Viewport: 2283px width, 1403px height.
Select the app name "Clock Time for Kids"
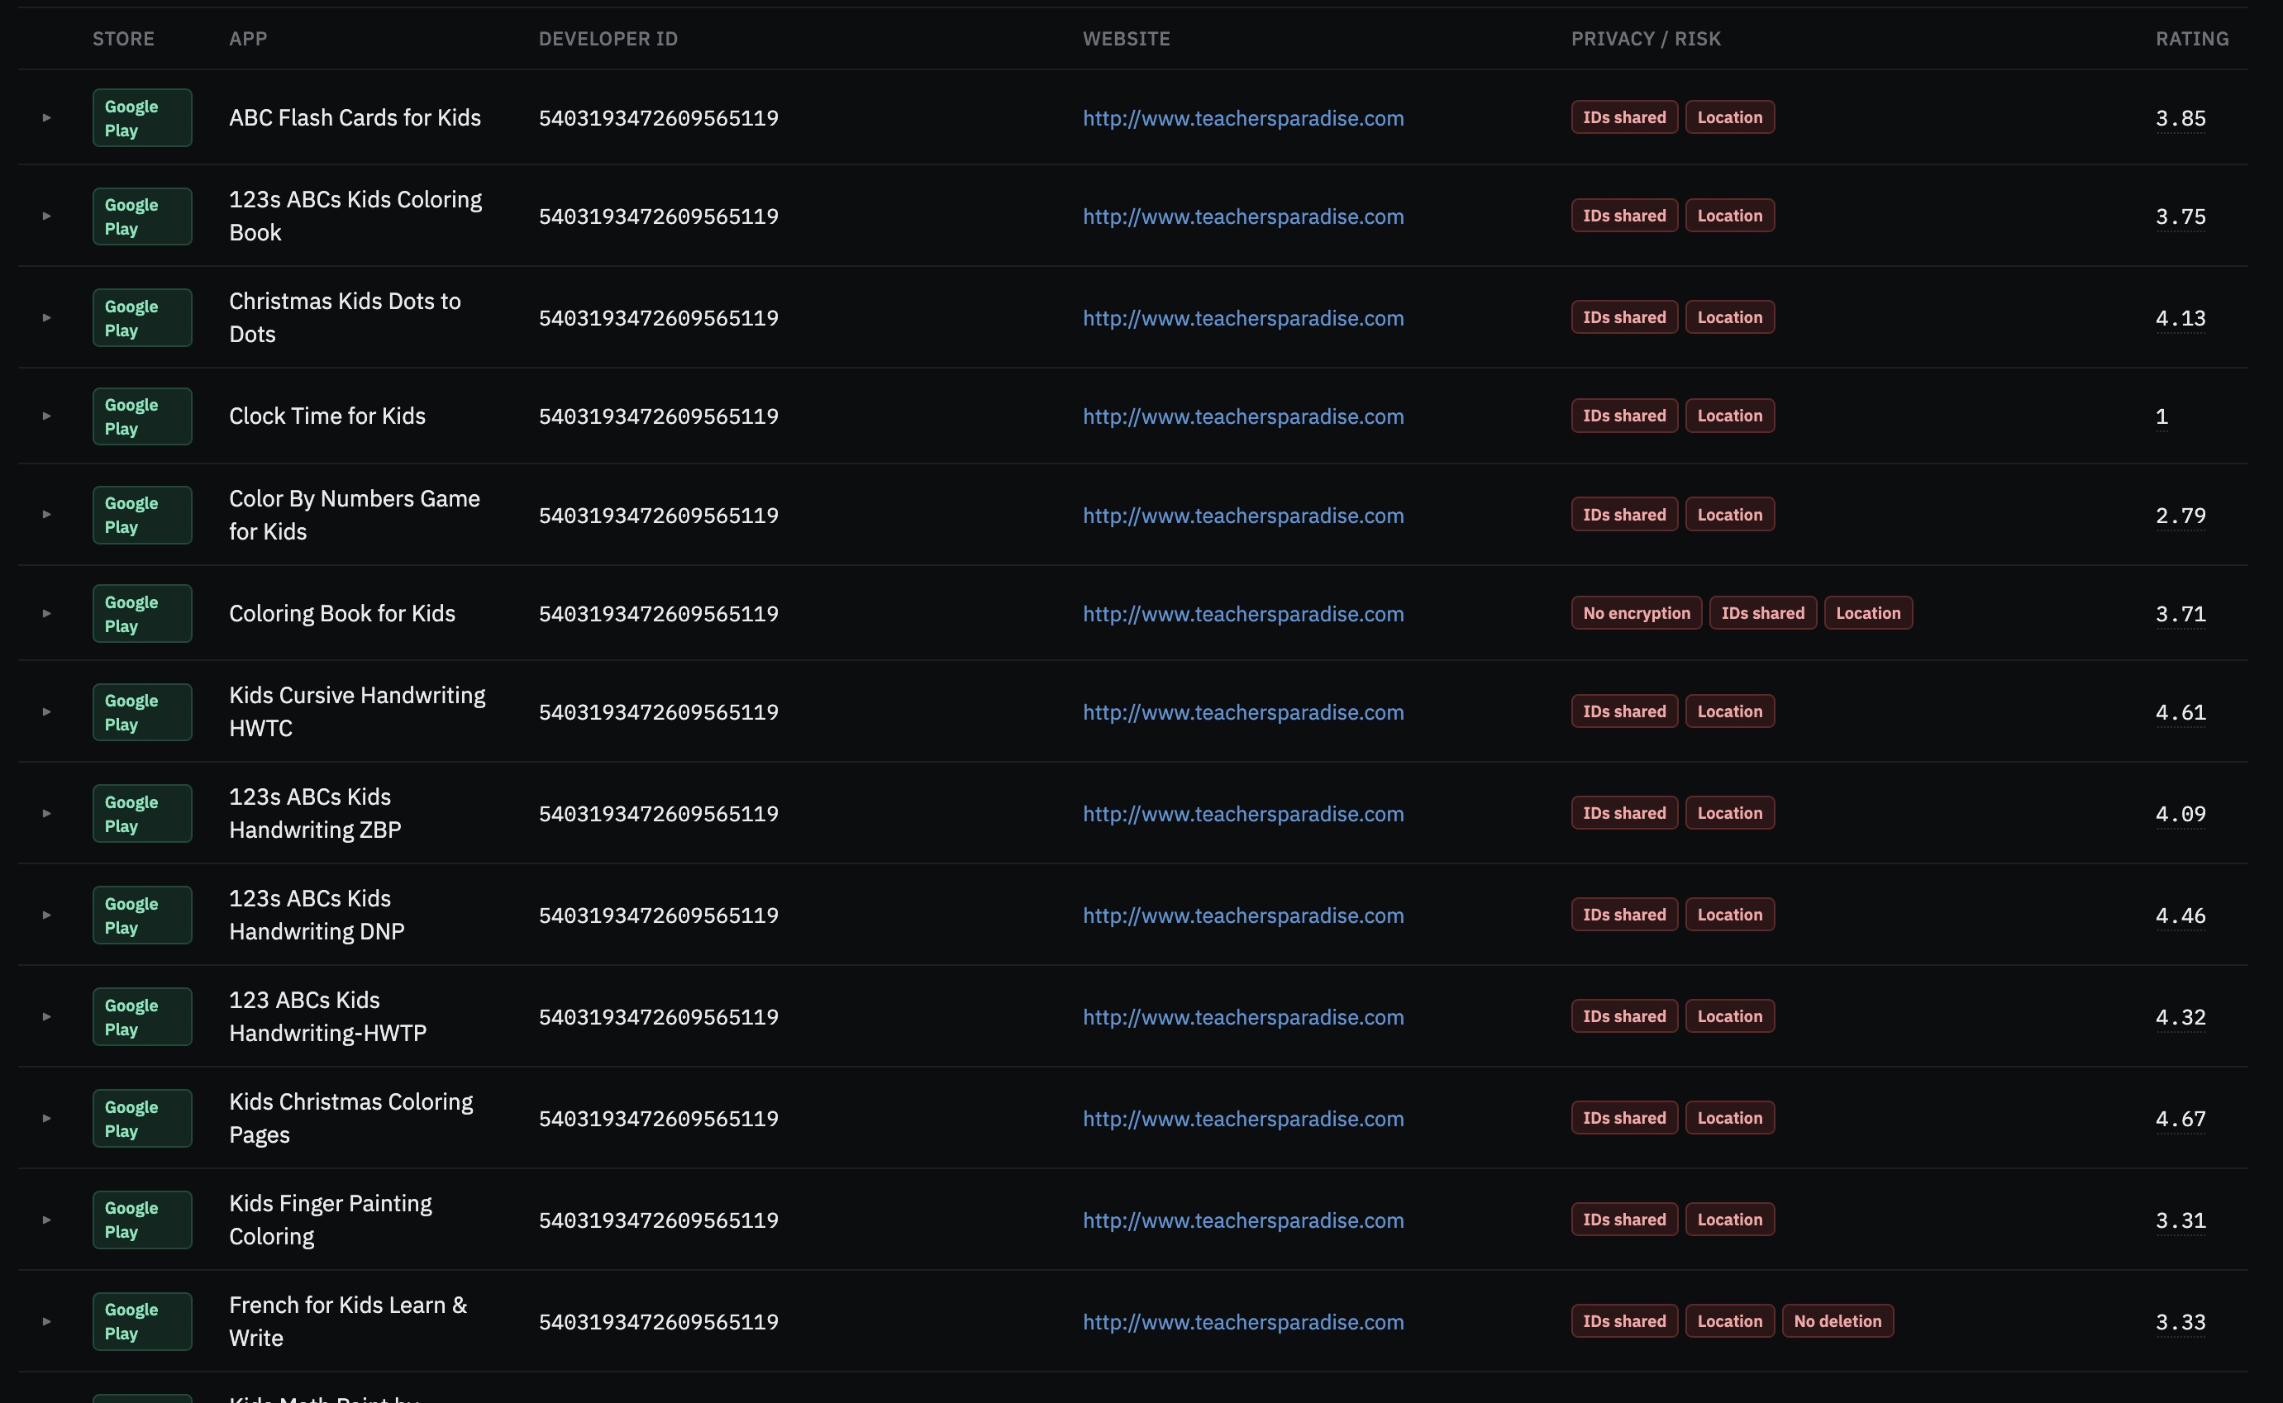pos(326,416)
